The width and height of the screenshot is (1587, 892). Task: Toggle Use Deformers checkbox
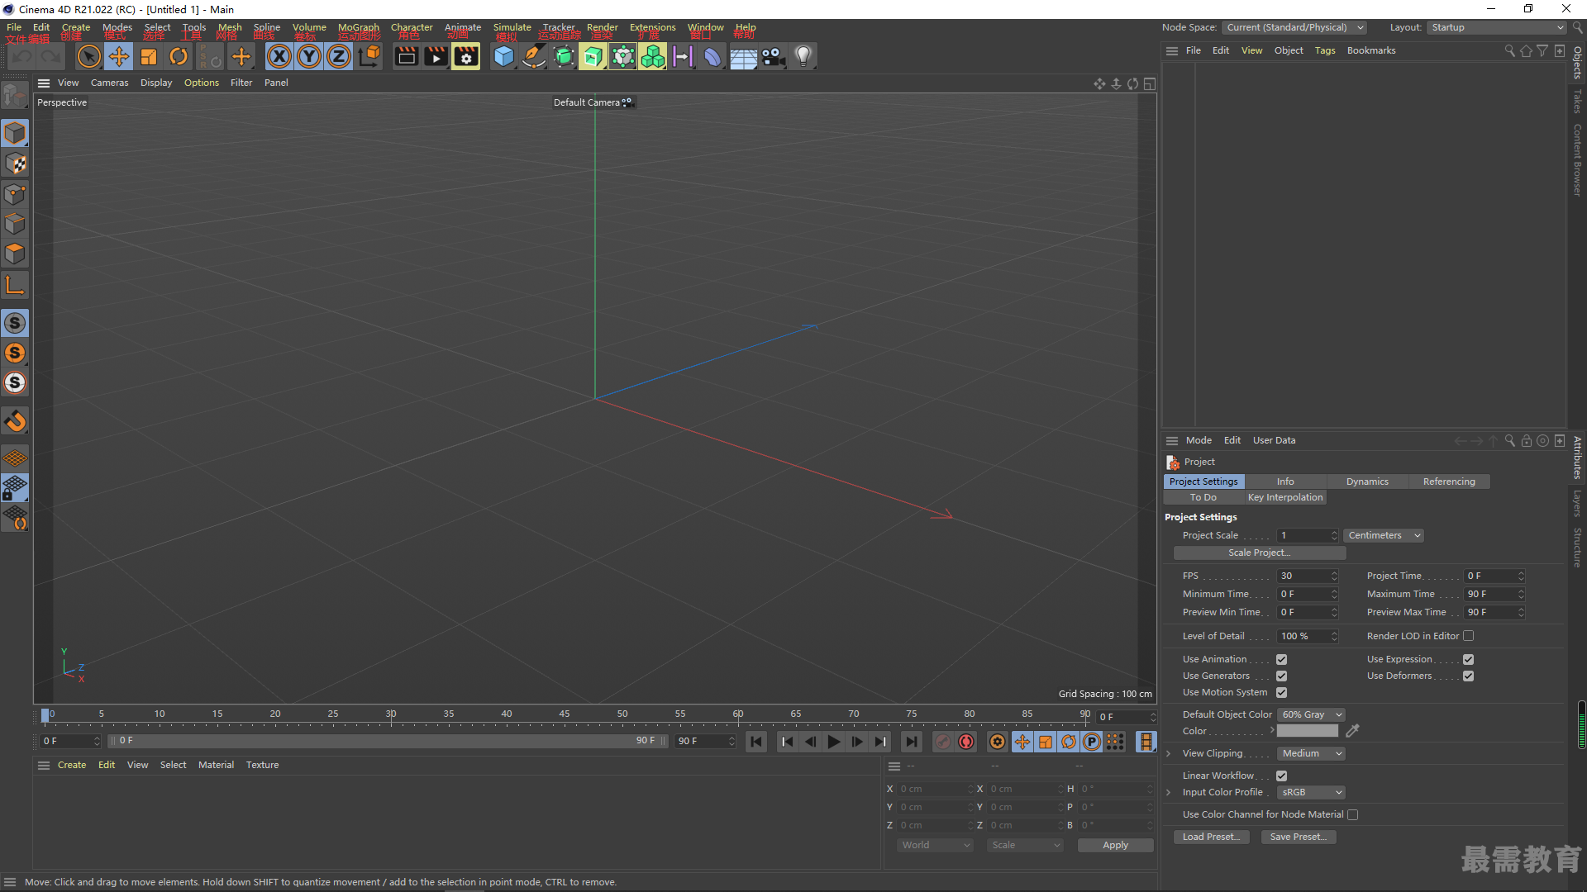pyautogui.click(x=1469, y=676)
